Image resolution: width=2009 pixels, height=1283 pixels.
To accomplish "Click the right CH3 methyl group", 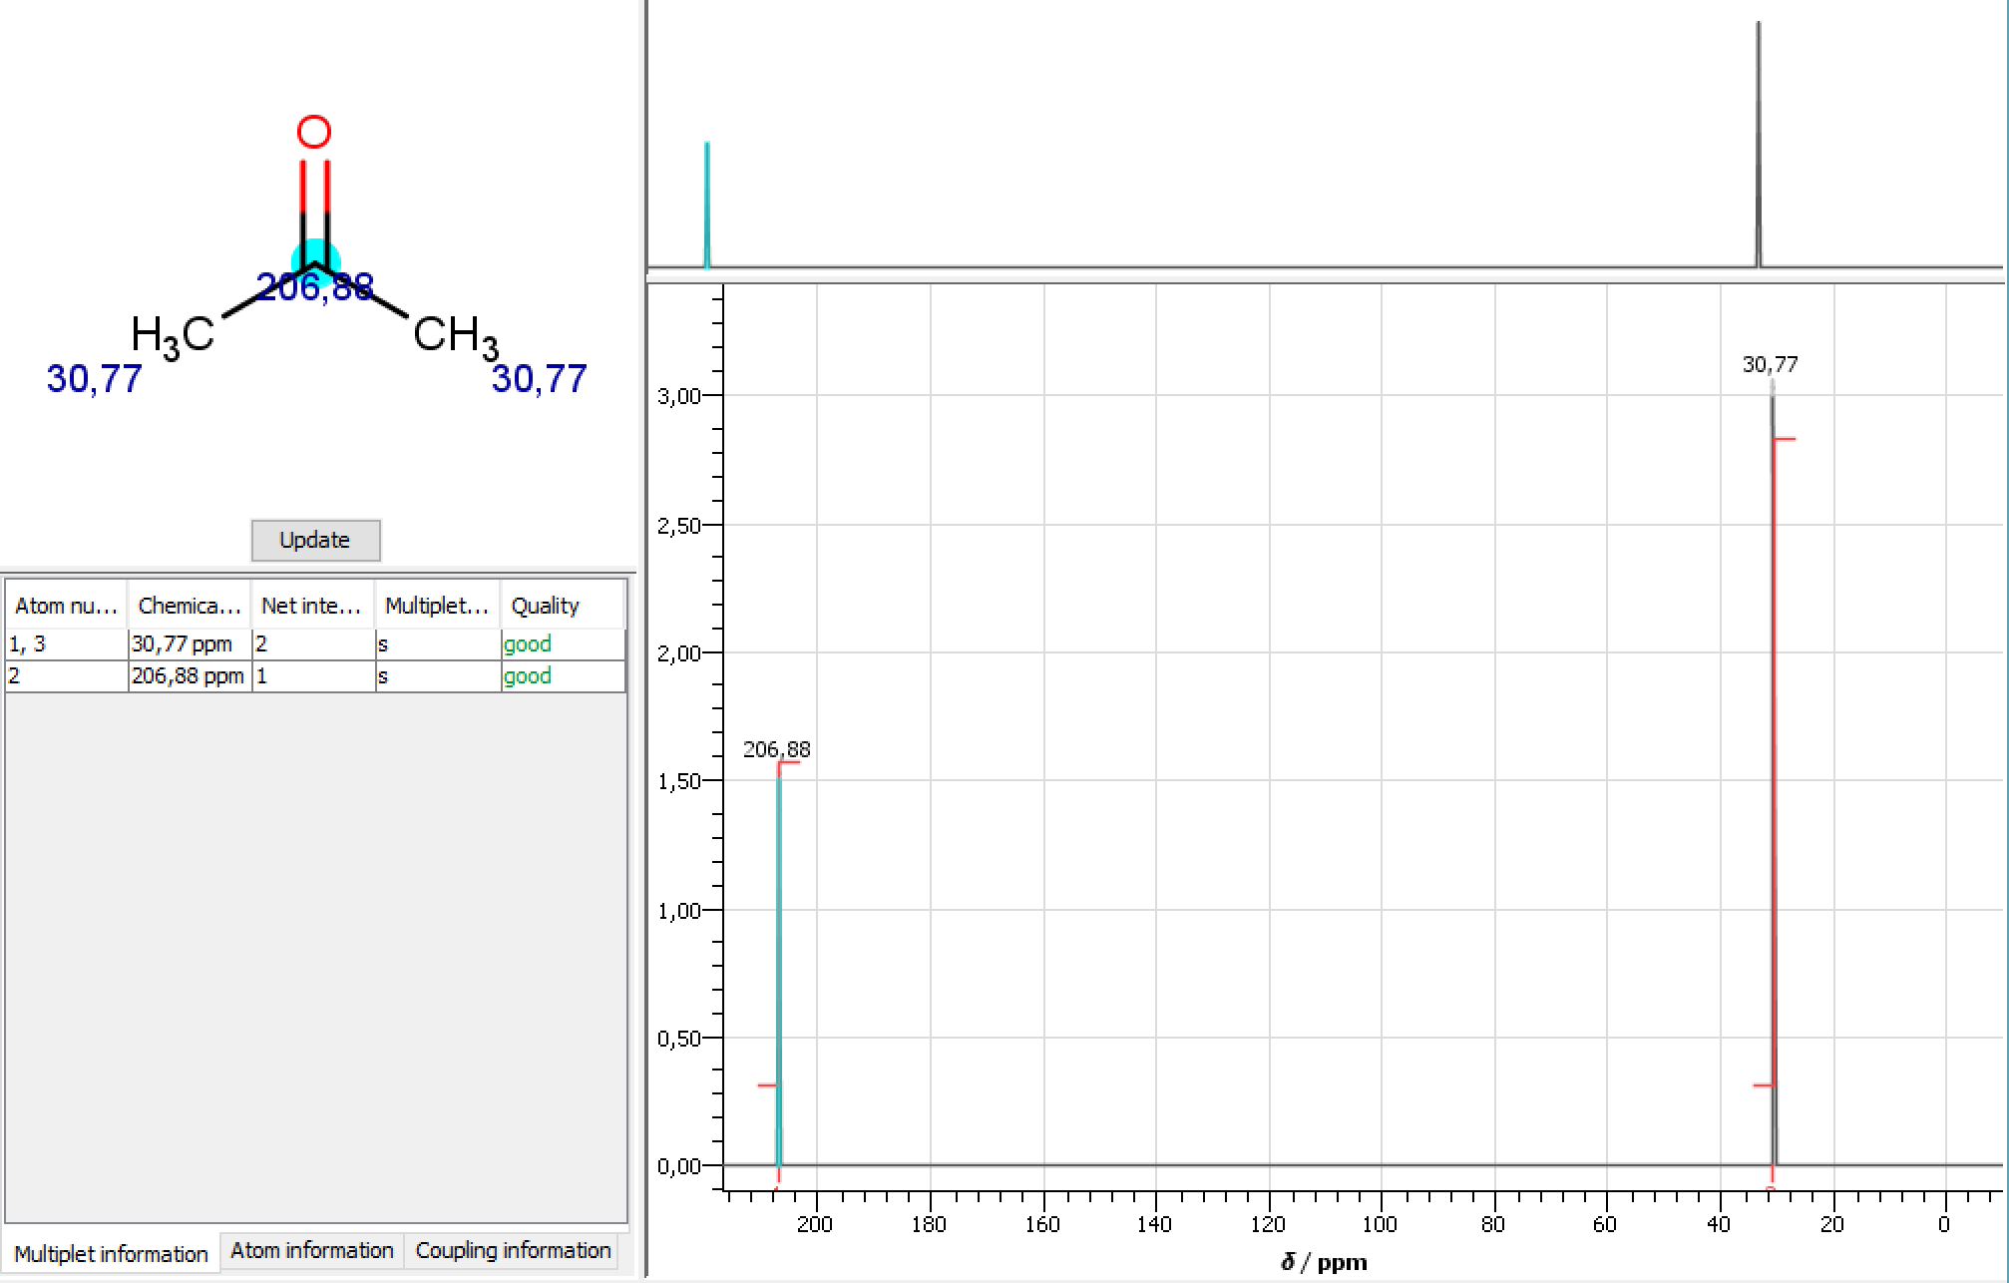I will pos(455,335).
